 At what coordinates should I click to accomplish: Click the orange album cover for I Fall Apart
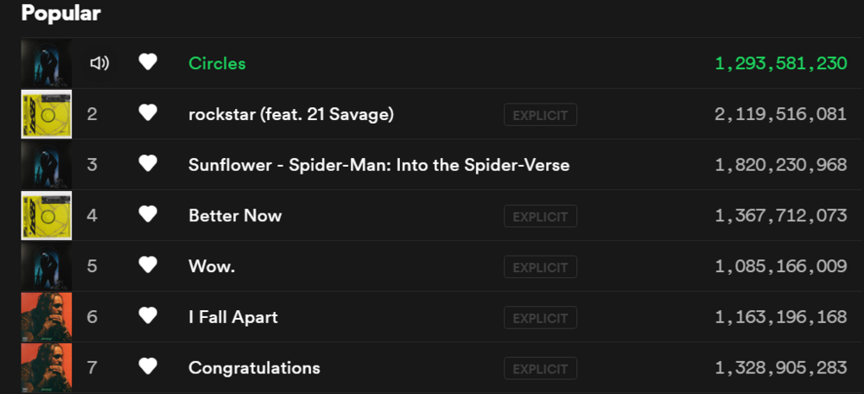pyautogui.click(x=47, y=317)
